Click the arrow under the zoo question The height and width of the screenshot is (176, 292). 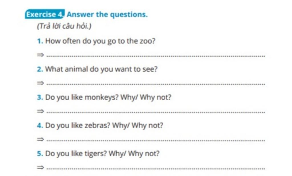(x=40, y=55)
